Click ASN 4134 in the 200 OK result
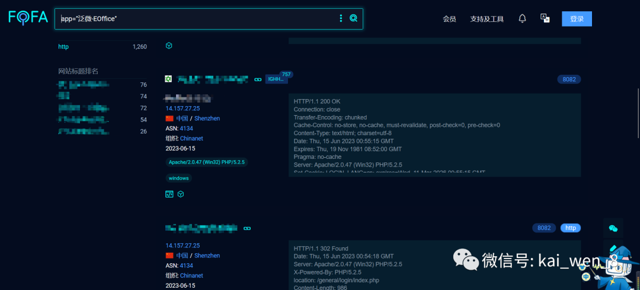640x290 pixels. (x=187, y=128)
